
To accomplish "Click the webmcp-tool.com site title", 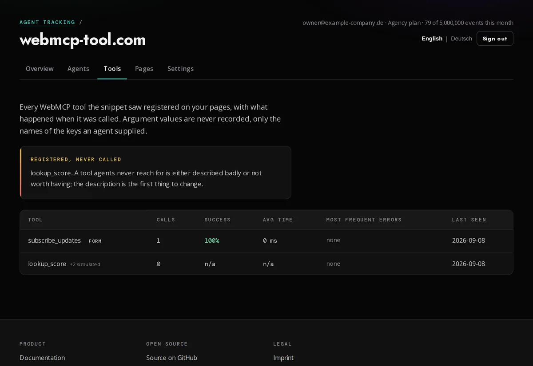I will tap(83, 40).
